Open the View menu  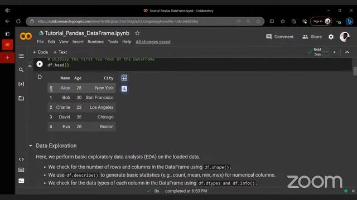(64, 42)
